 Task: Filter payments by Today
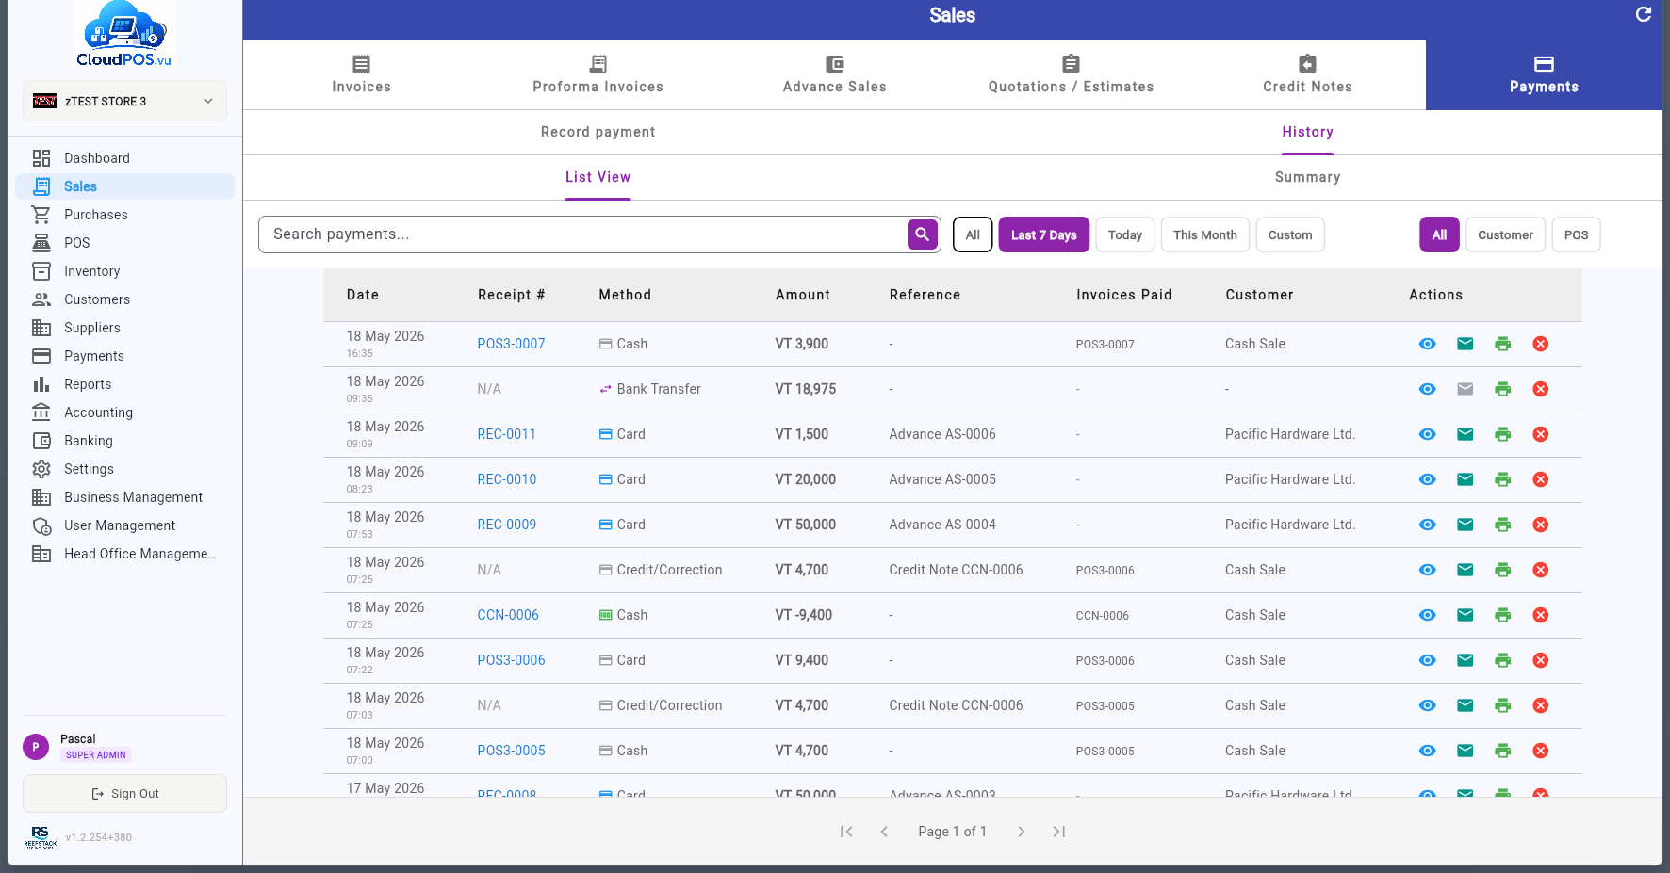coord(1124,234)
